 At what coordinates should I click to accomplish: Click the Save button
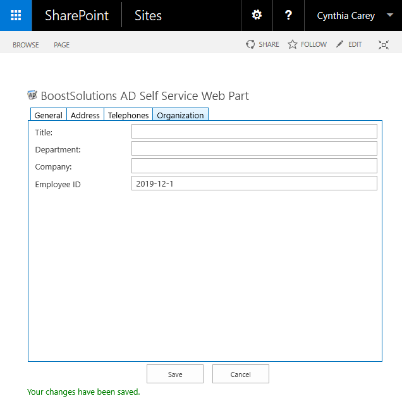(x=175, y=374)
